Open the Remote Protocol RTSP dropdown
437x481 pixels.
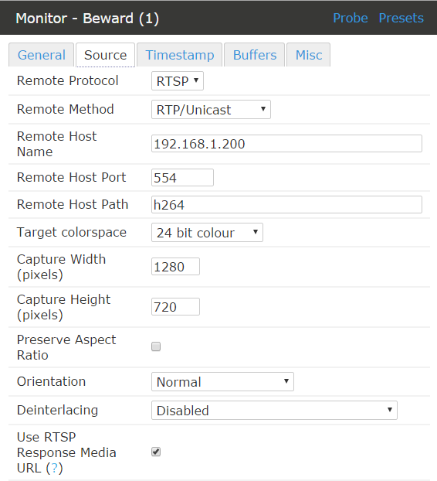(178, 81)
